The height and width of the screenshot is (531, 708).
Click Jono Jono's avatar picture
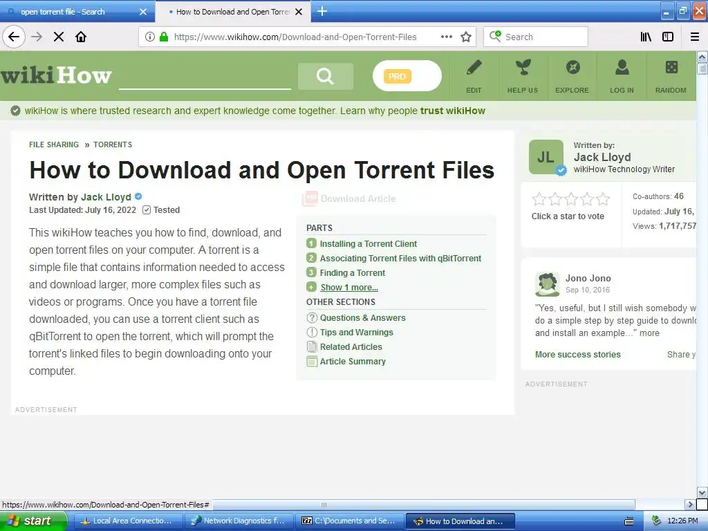point(548,284)
